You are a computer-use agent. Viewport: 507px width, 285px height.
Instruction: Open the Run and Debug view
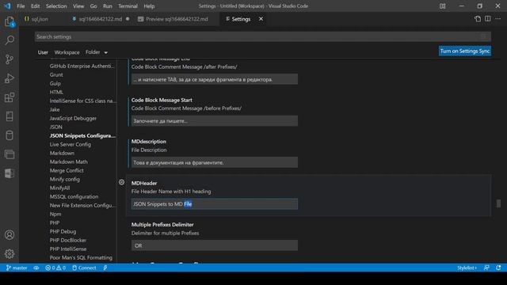10,78
